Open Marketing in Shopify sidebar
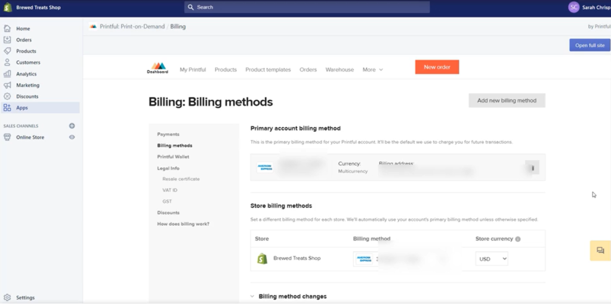The image size is (611, 305). point(27,85)
